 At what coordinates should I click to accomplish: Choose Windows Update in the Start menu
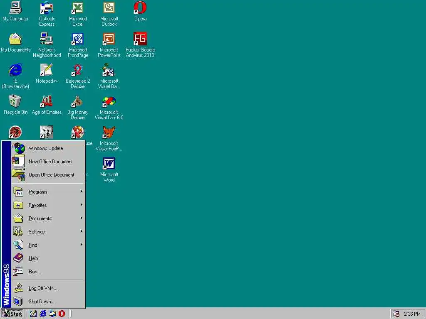pos(48,148)
